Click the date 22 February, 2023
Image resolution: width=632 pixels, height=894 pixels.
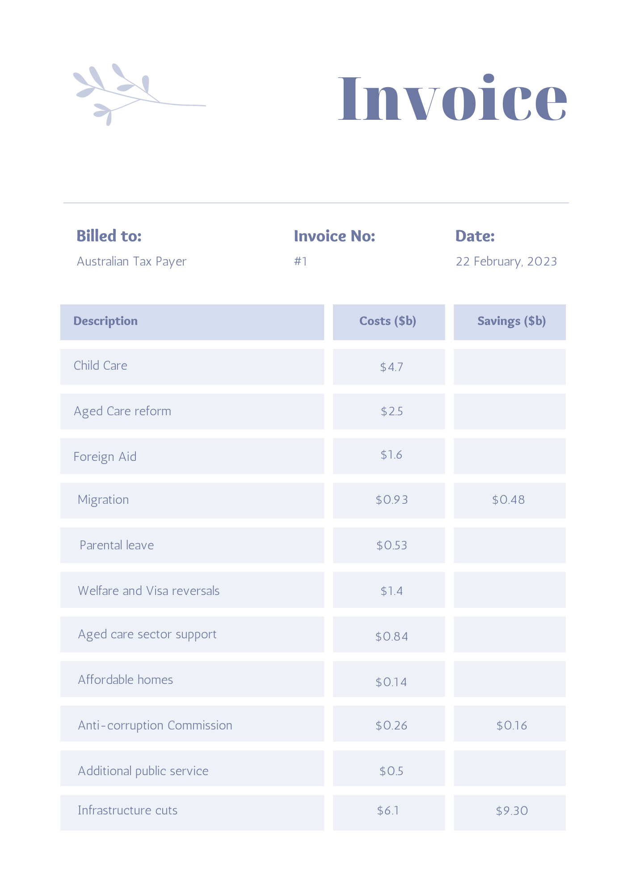coord(506,261)
